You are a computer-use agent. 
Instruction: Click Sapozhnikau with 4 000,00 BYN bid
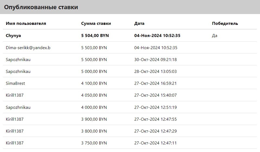18,107
